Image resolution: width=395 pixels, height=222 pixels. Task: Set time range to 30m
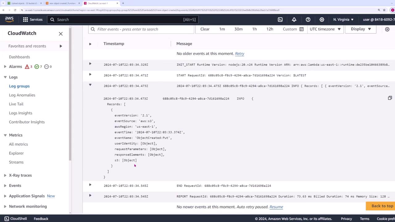click(x=238, y=29)
